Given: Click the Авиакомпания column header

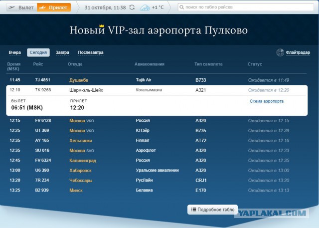Looking at the screenshot, I should pos(150,64).
